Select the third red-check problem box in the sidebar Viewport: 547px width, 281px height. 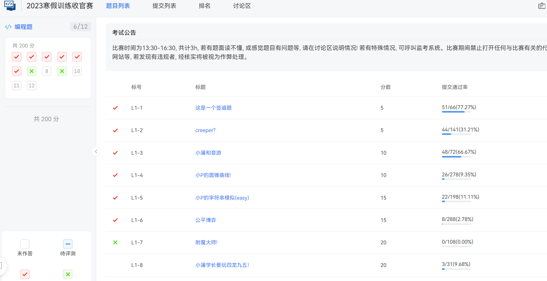pyautogui.click(x=47, y=57)
